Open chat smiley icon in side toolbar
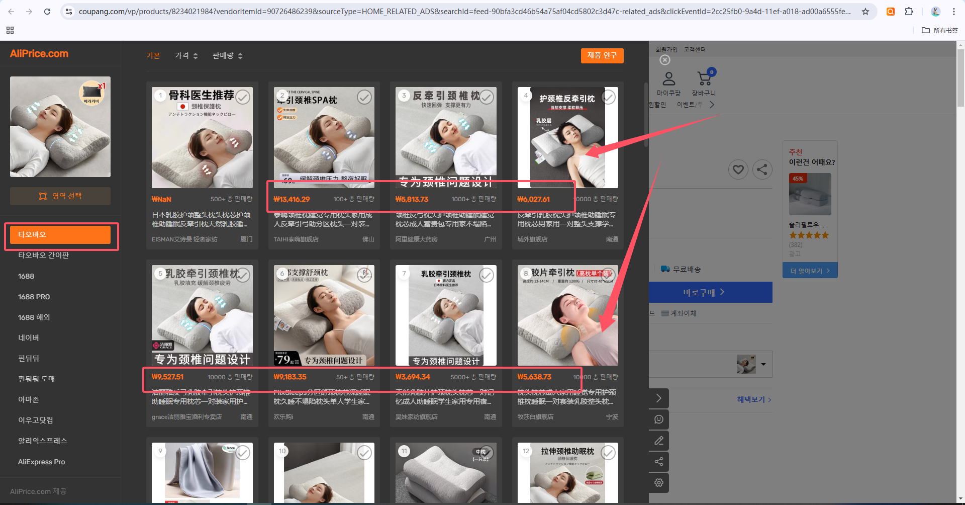The width and height of the screenshot is (965, 505). tap(658, 419)
